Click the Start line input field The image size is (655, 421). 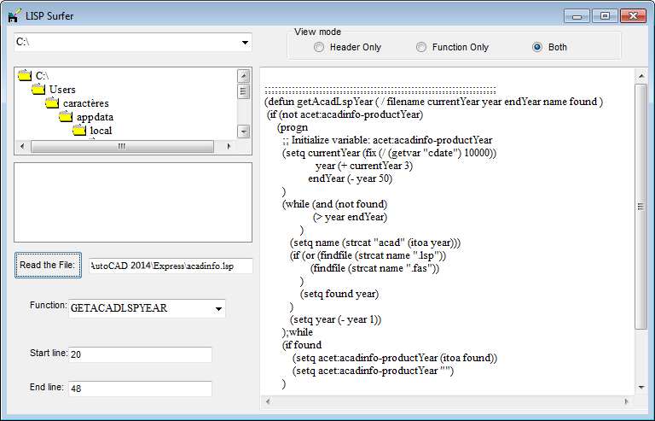141,354
